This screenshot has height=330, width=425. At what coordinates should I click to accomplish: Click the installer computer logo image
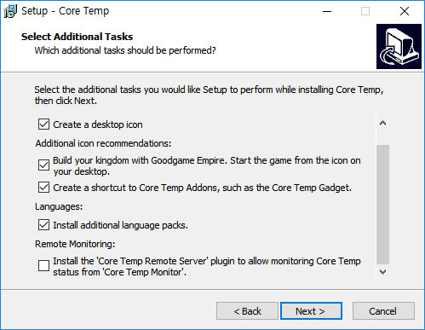[399, 46]
